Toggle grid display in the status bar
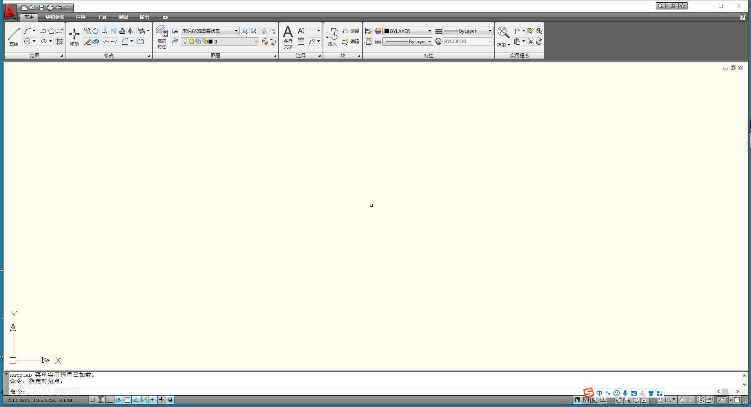 pos(100,400)
